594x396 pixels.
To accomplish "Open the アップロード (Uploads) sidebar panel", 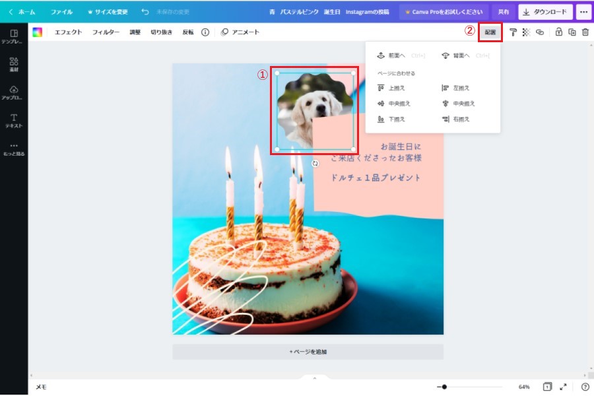I will [13, 92].
